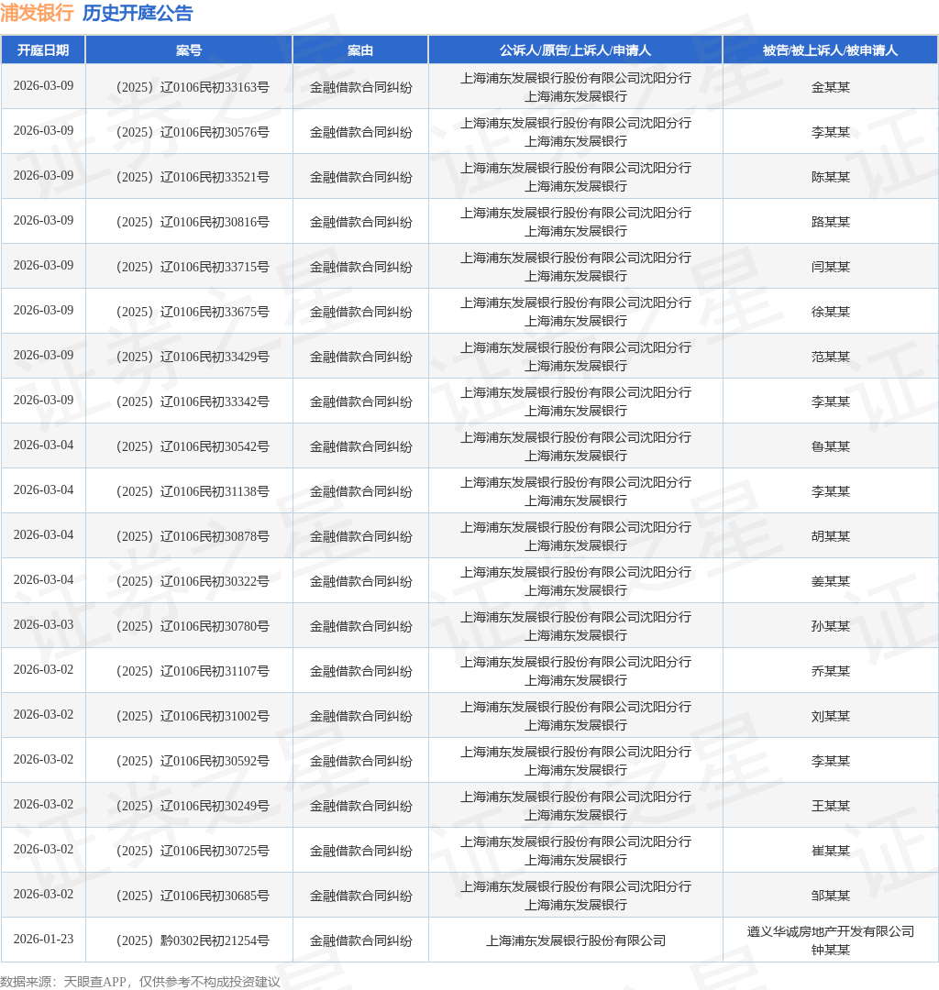Select defendant 范某某

831,356
